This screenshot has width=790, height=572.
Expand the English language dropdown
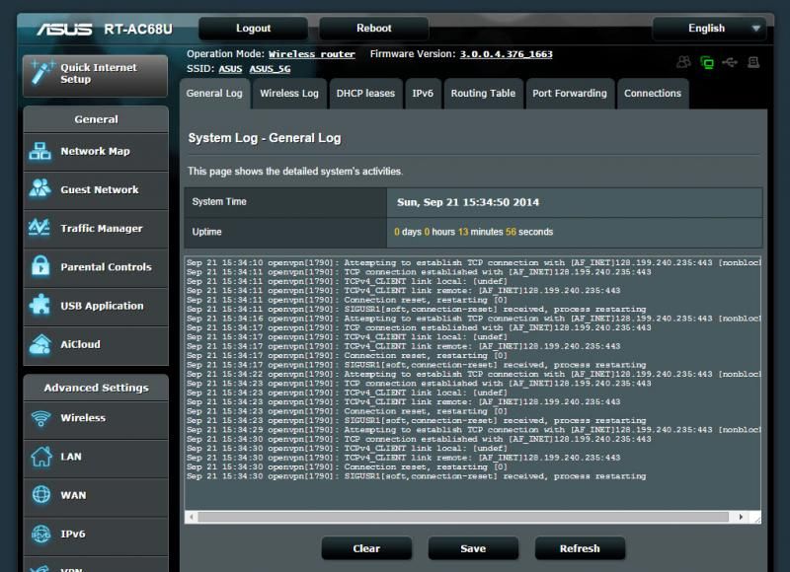[x=709, y=29]
